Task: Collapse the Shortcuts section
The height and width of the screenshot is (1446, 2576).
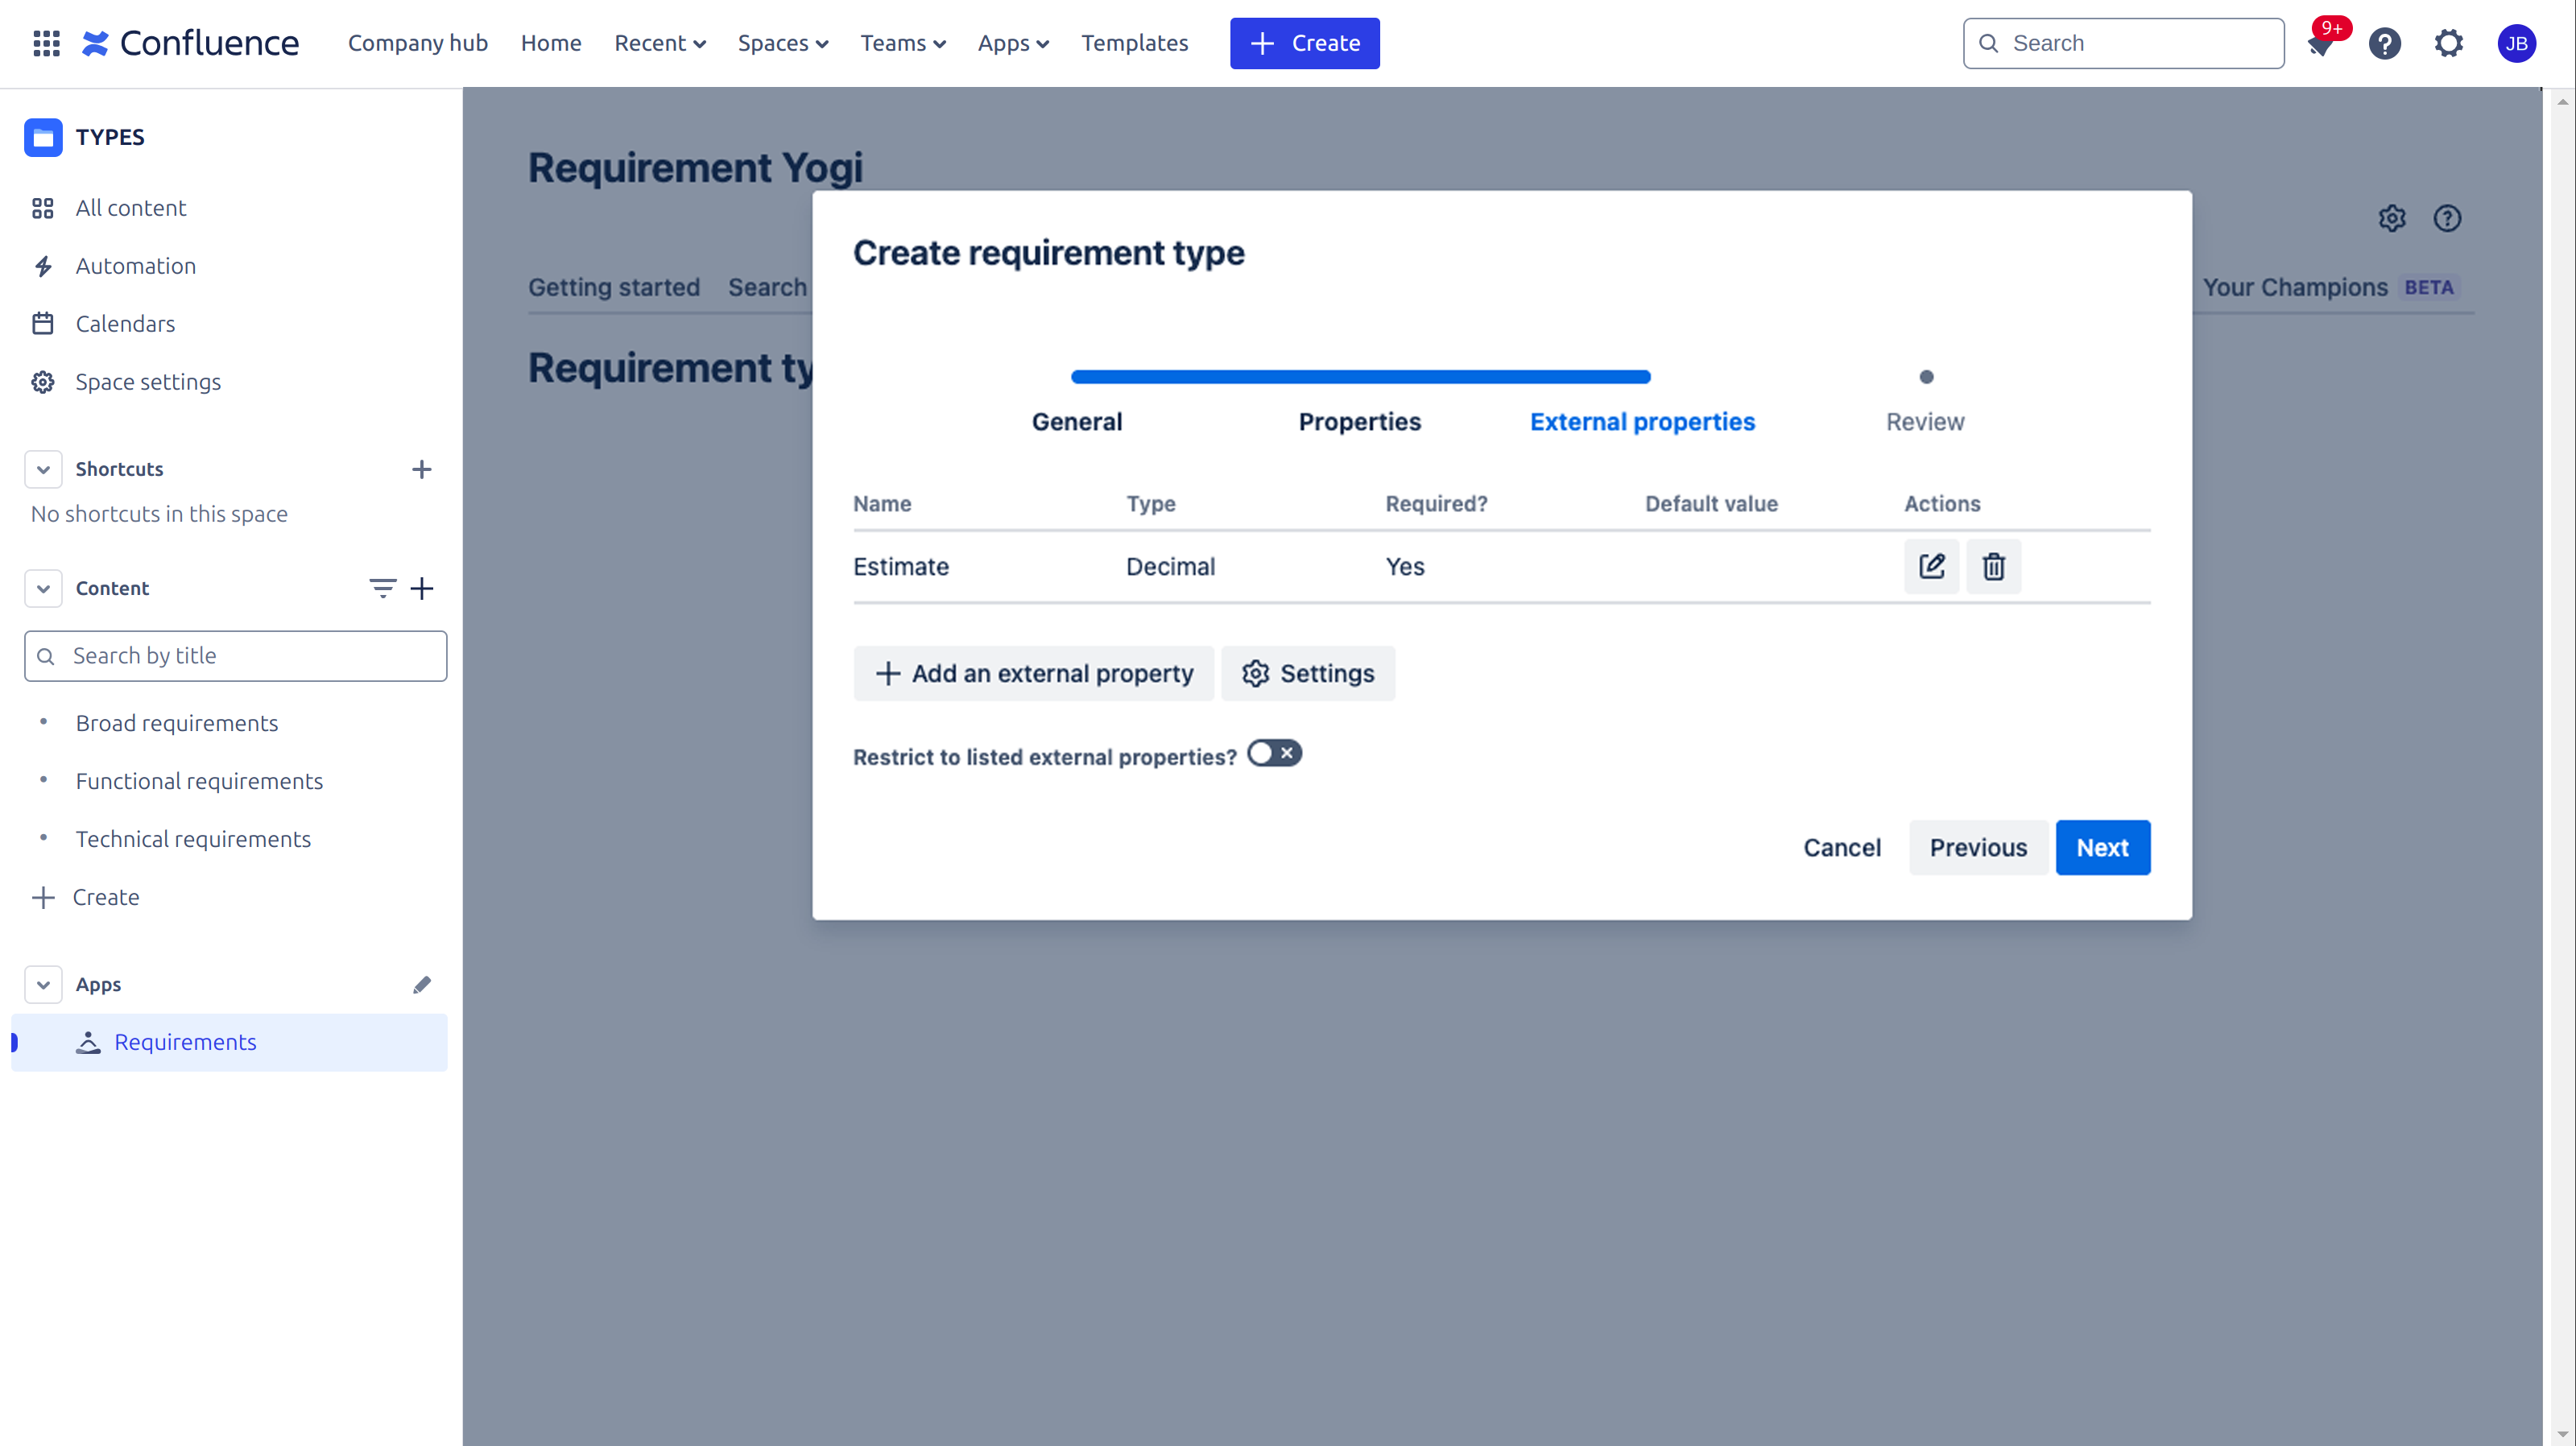Action: pos(43,469)
